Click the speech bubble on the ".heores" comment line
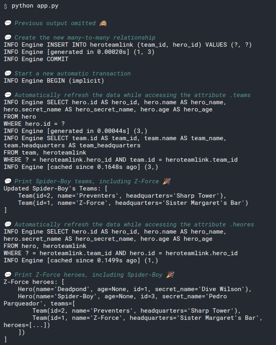 tap(8, 224)
